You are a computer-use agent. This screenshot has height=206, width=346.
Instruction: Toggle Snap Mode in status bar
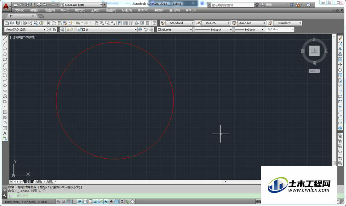(x=64, y=202)
